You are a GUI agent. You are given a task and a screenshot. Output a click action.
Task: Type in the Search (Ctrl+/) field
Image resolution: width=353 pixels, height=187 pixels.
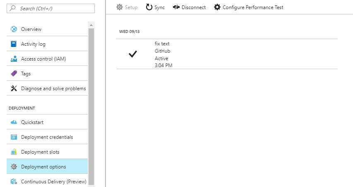[54, 8]
